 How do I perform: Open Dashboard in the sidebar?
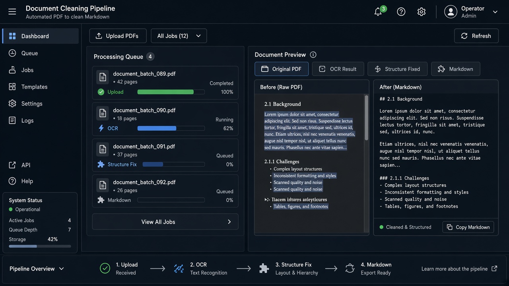pos(41,36)
